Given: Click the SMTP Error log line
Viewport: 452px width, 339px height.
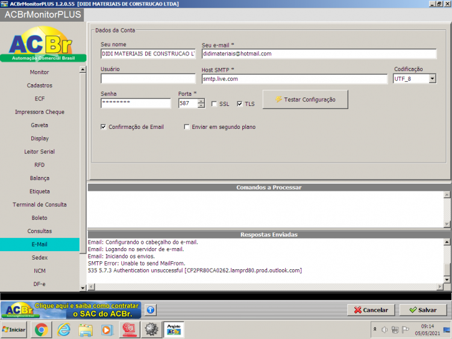Looking at the screenshot, I should (136, 263).
